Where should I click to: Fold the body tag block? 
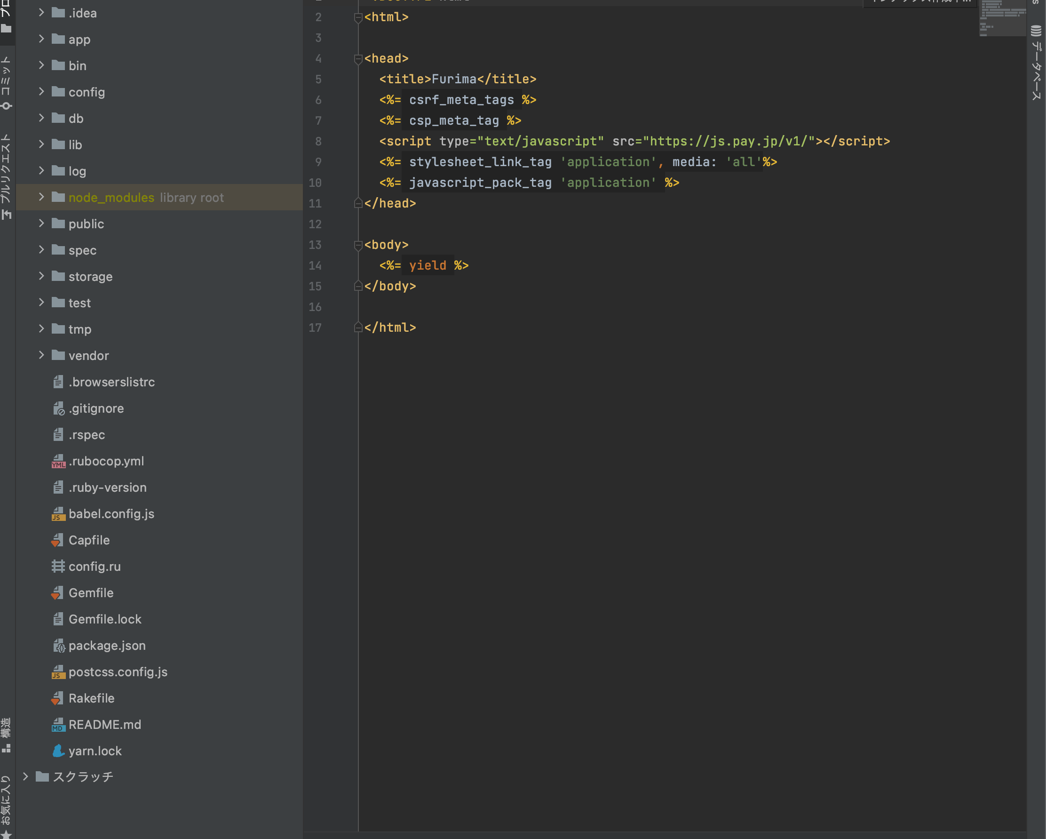(x=358, y=245)
